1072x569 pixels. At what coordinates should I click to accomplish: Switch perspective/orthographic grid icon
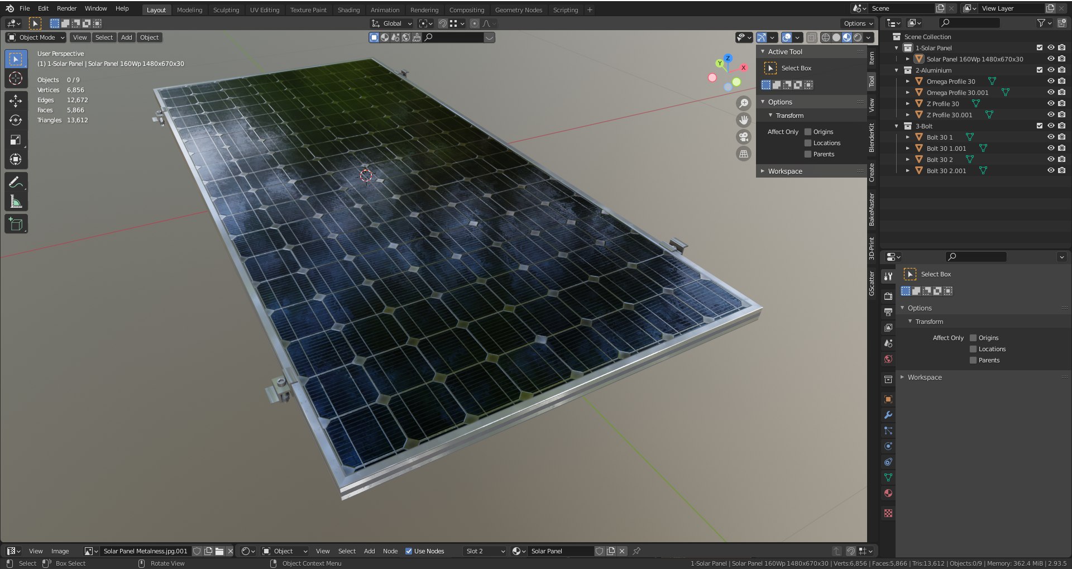(x=744, y=154)
